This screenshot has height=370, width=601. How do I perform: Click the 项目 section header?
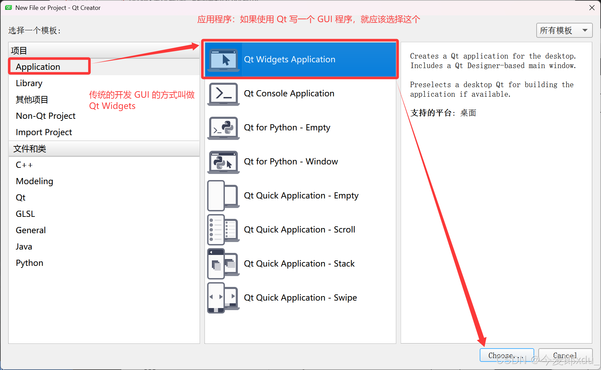coord(104,50)
